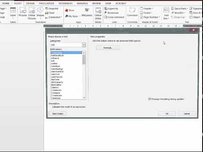Insert SmartArt graphic from the ribbon
The width and height of the screenshot is (203, 152).
[52, 8]
